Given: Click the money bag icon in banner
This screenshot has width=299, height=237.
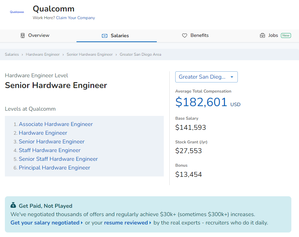Looking at the screenshot, I should pyautogui.click(x=14, y=205).
